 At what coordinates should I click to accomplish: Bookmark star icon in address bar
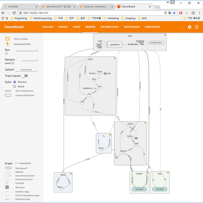[x=174, y=13]
